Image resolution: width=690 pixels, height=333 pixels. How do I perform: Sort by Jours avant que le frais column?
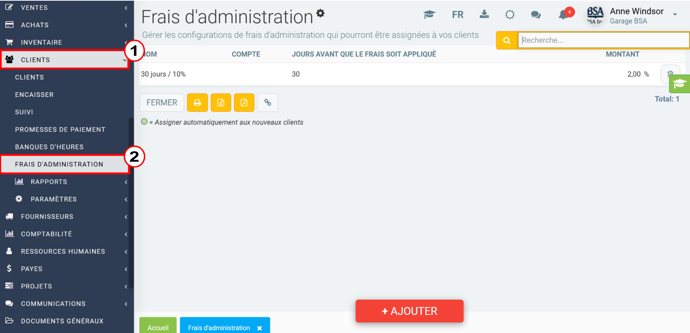(x=364, y=54)
